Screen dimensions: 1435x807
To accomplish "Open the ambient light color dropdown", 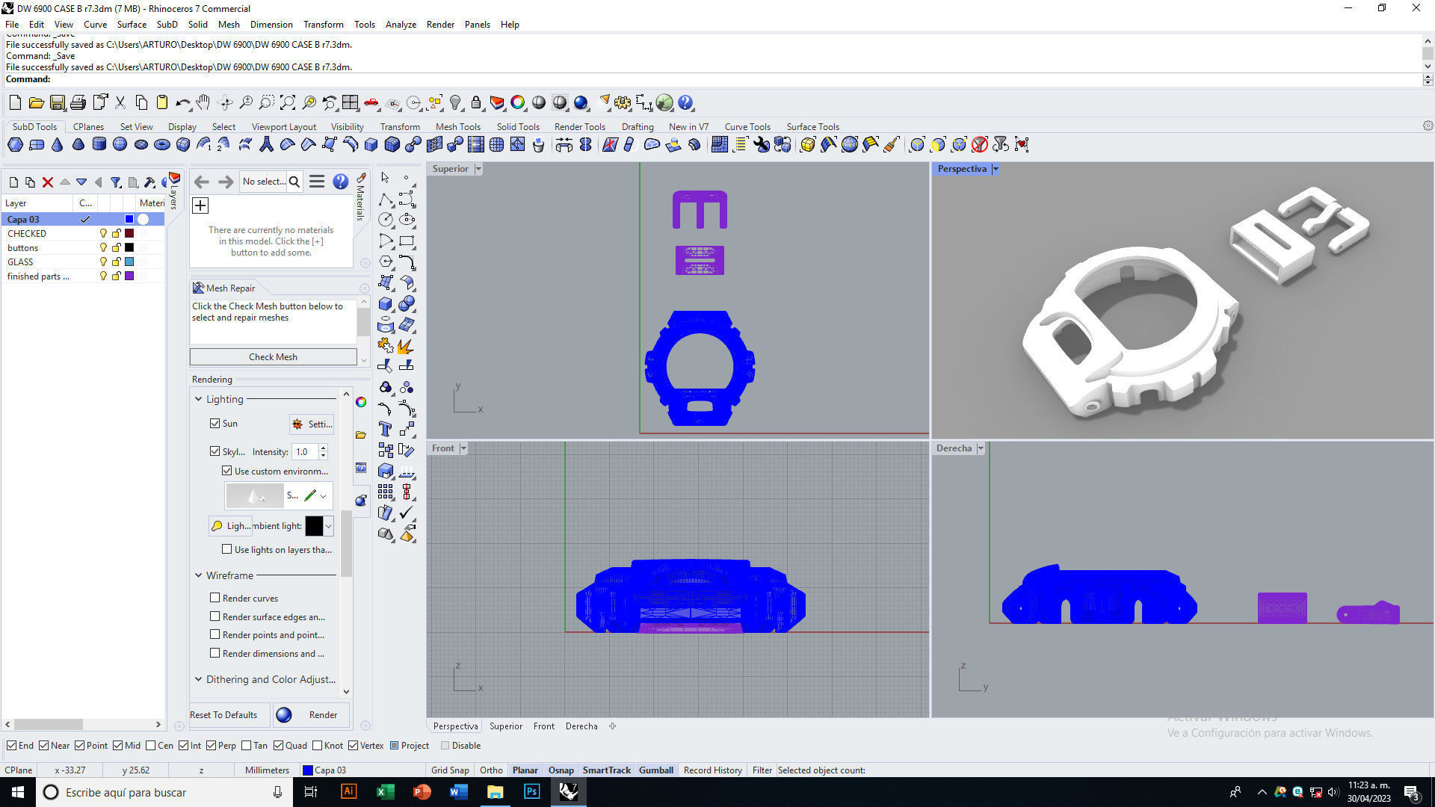I will pos(328,526).
